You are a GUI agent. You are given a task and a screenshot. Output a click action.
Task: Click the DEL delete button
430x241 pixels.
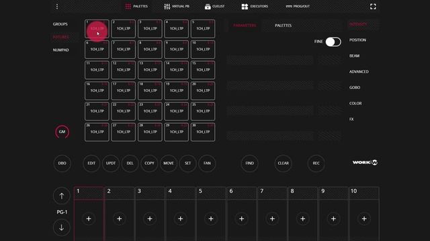[130, 163]
